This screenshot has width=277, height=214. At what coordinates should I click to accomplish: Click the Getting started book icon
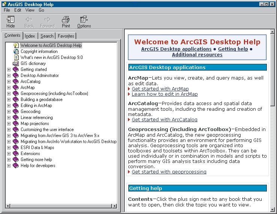(x=16, y=69)
